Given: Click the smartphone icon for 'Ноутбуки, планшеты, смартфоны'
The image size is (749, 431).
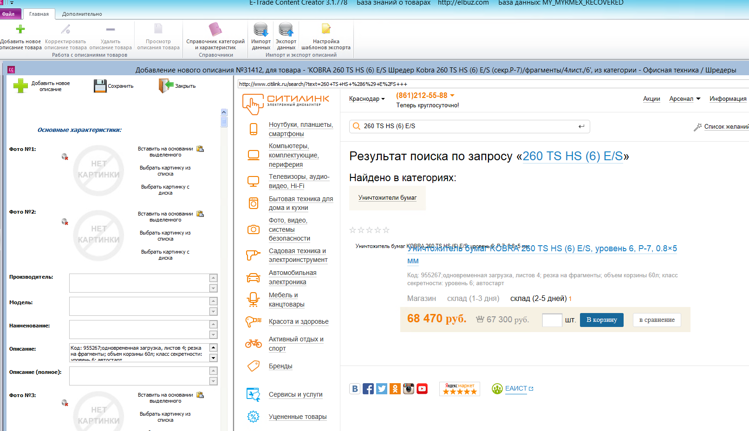Looking at the screenshot, I should (254, 129).
